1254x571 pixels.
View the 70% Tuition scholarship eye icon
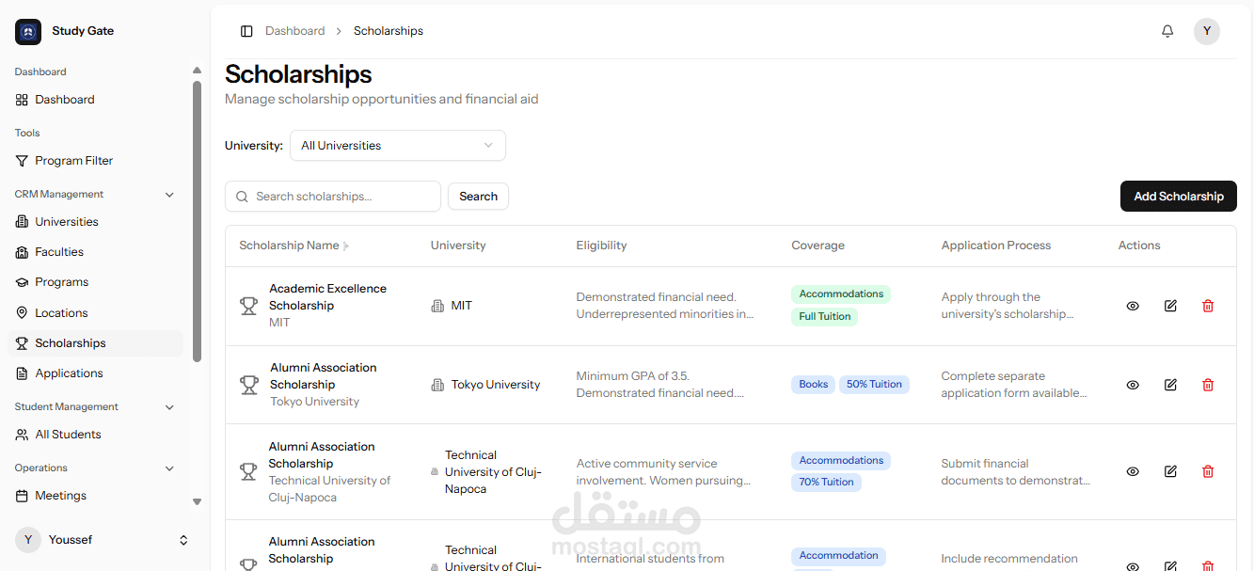click(x=1133, y=471)
